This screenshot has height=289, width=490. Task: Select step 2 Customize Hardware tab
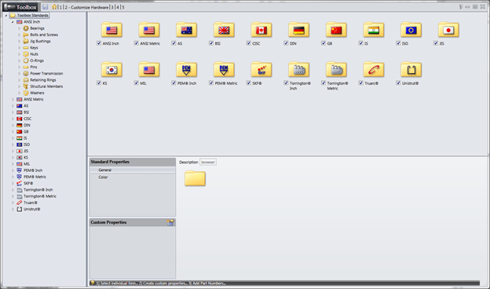(86, 7)
